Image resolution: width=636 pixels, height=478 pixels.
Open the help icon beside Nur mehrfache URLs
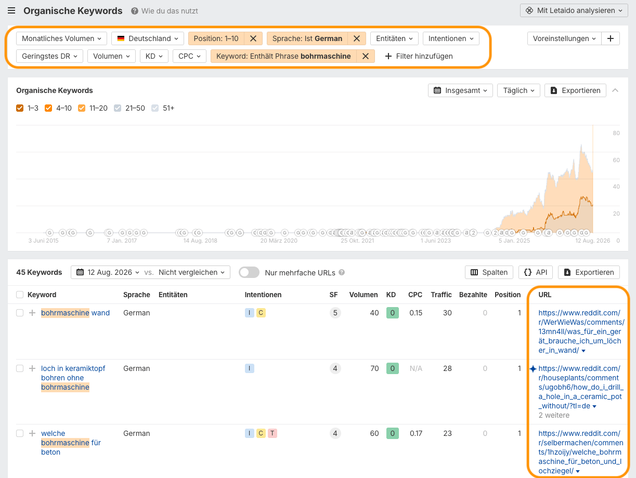[342, 272]
